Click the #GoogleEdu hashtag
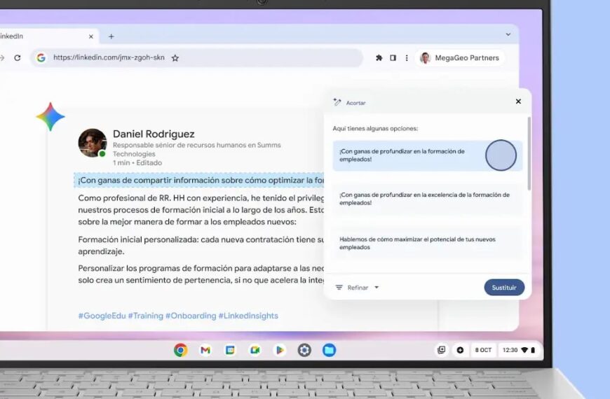 [102, 316]
